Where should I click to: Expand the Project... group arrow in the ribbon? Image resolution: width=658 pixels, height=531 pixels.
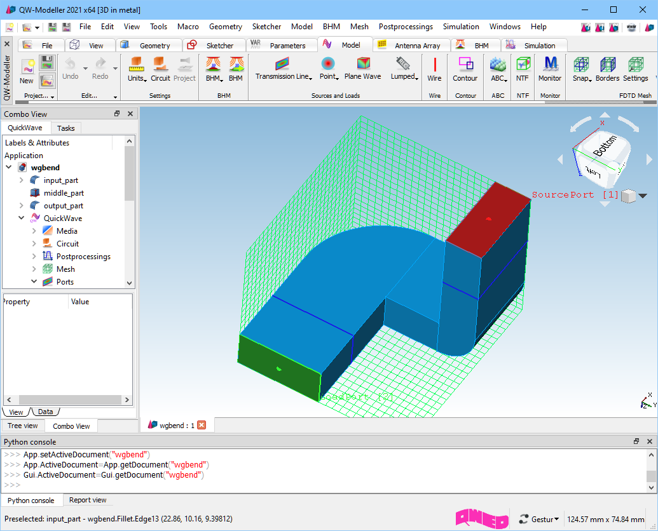53,97
